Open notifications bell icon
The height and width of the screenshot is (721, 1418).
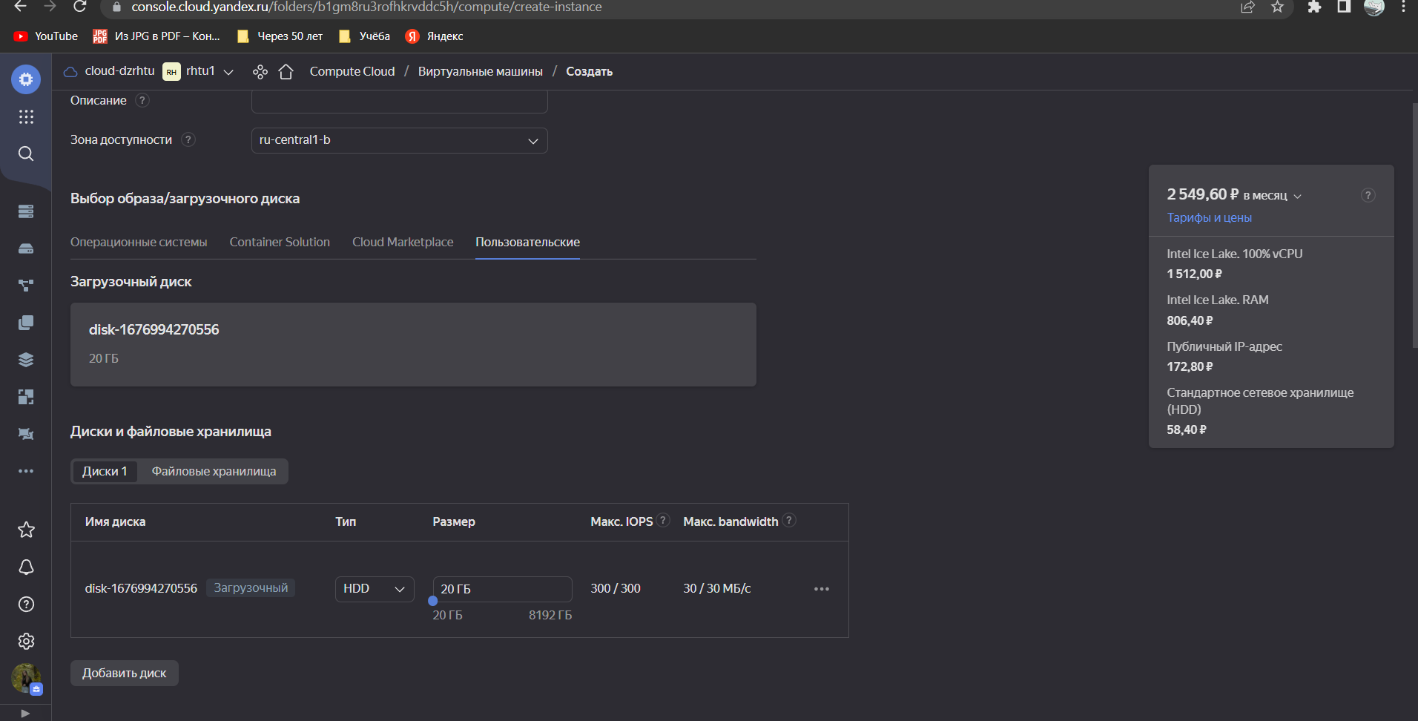(x=26, y=567)
